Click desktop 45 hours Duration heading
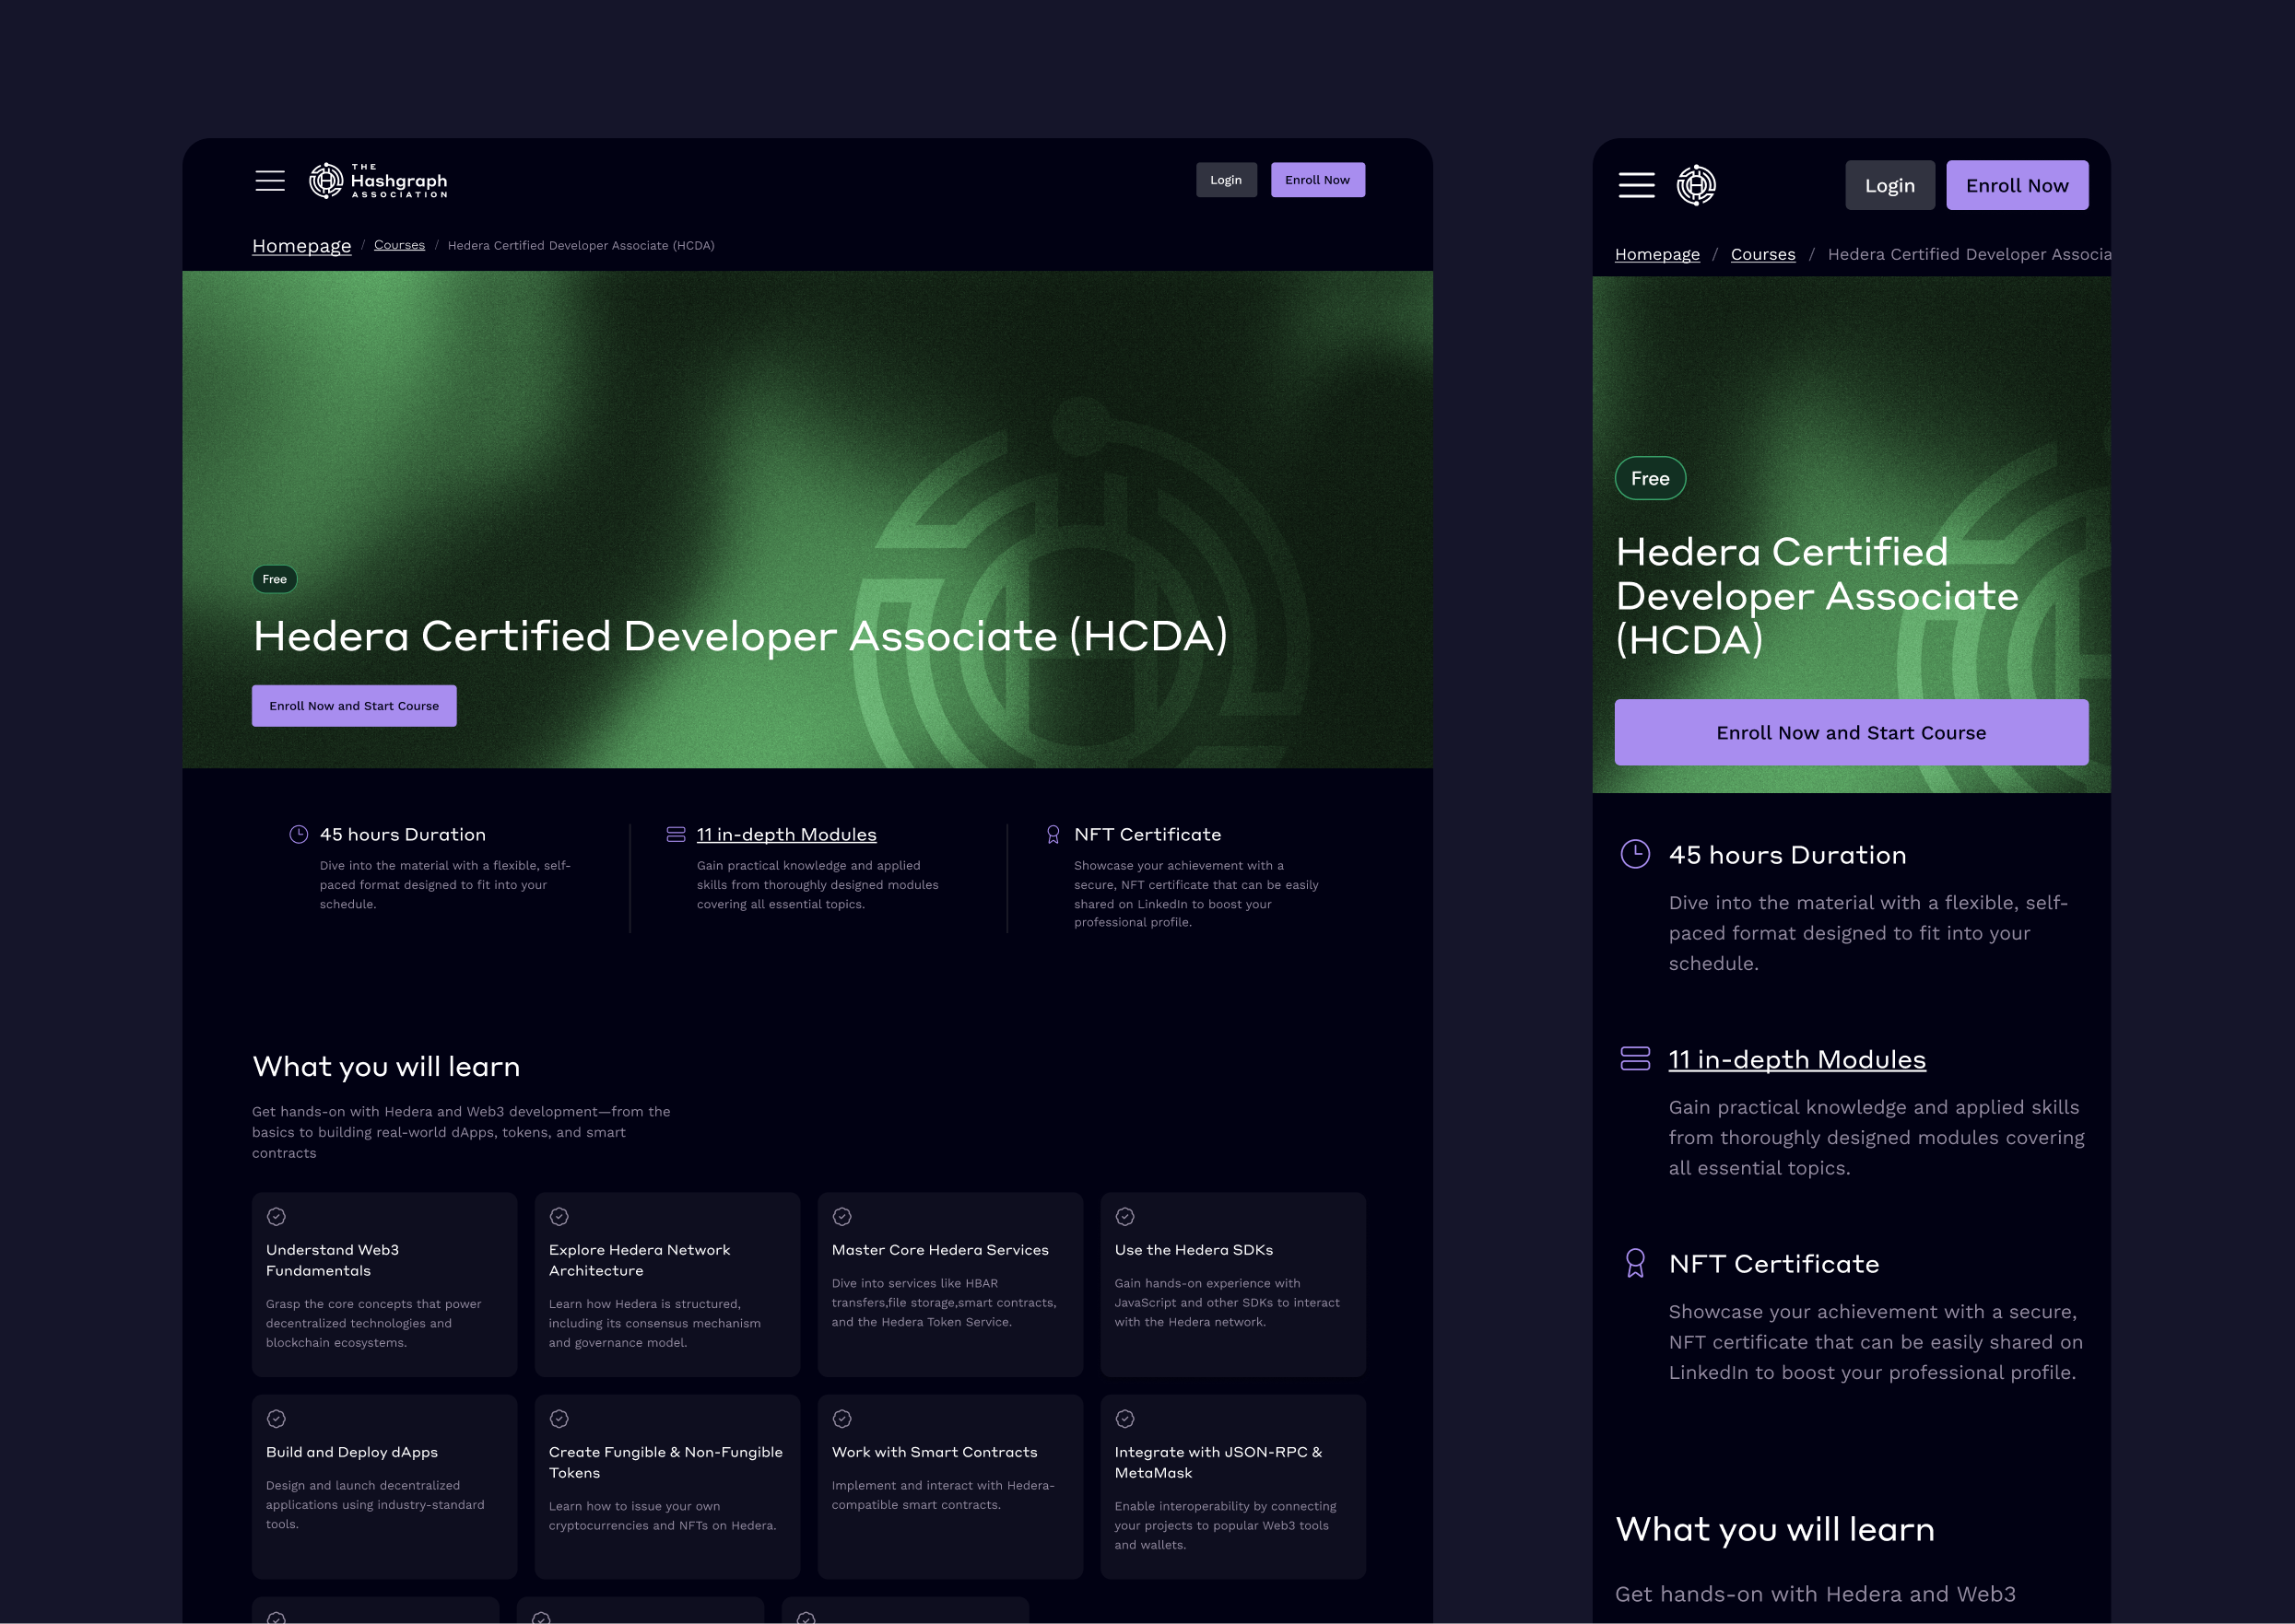The height and width of the screenshot is (1624, 2295). coord(402,834)
